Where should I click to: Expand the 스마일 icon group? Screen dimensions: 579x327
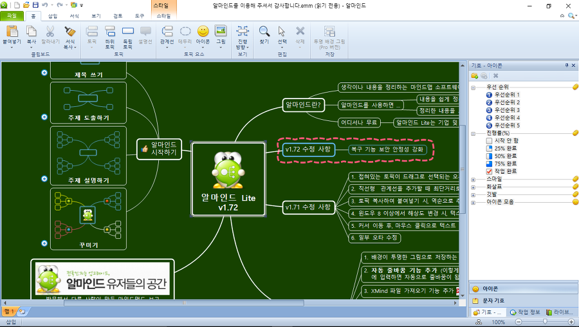(x=473, y=180)
